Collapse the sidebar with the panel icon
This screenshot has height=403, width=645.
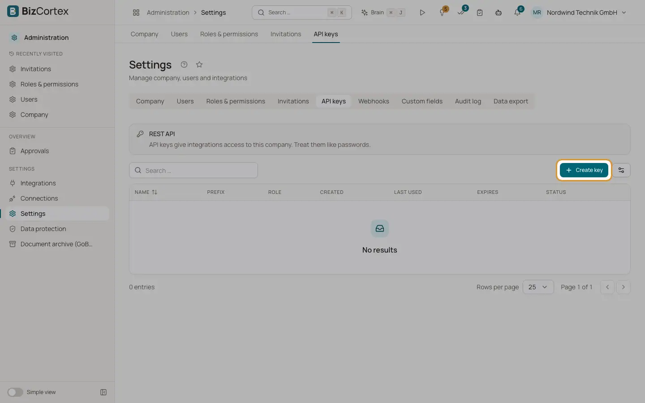click(103, 392)
